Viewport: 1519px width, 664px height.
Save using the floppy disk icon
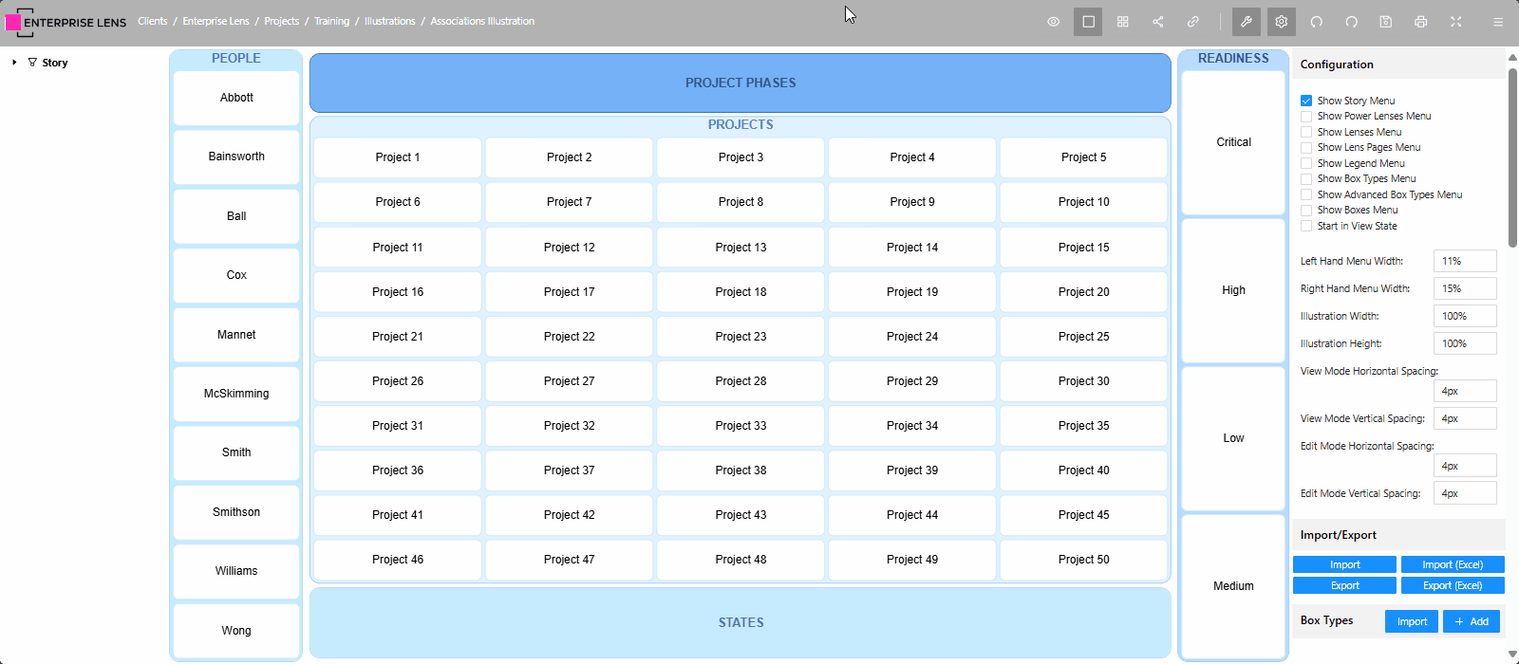coord(1386,22)
